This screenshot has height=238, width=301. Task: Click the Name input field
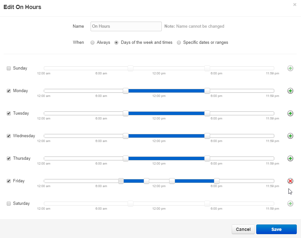126,26
